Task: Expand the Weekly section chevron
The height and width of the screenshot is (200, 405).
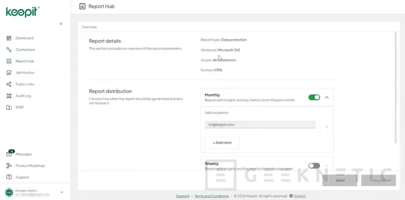Action: coord(326,166)
